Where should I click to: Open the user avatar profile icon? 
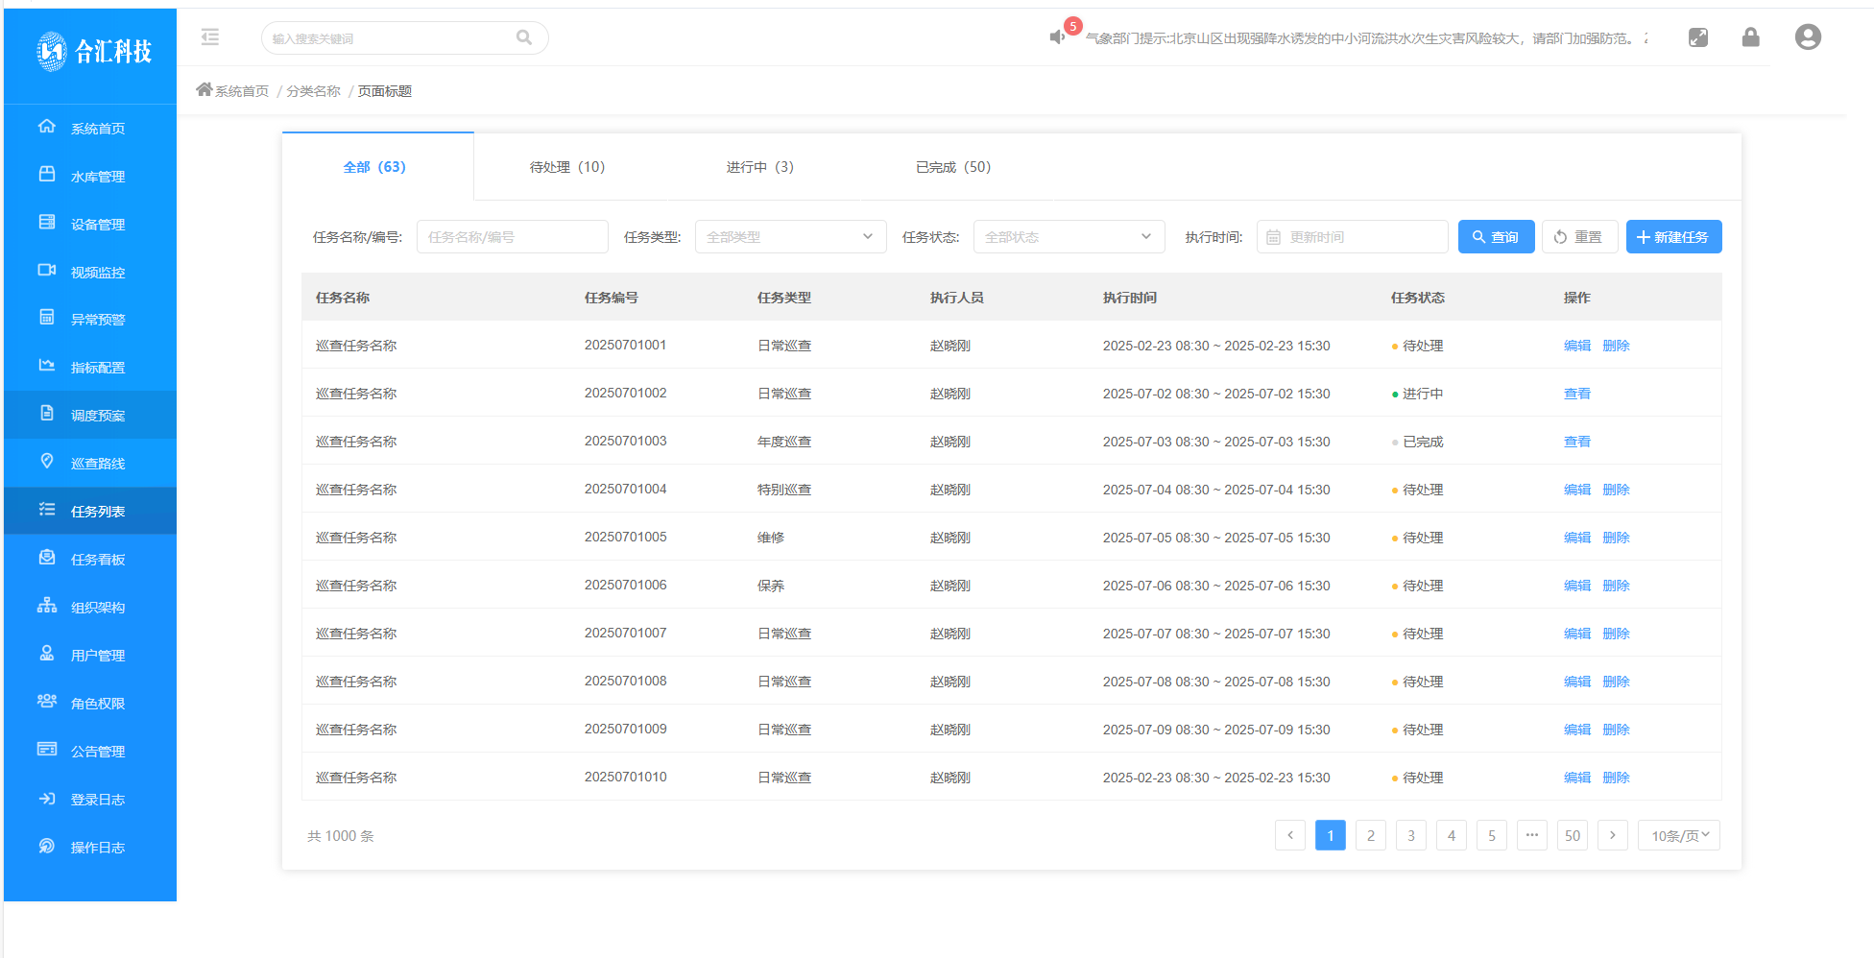(1808, 37)
